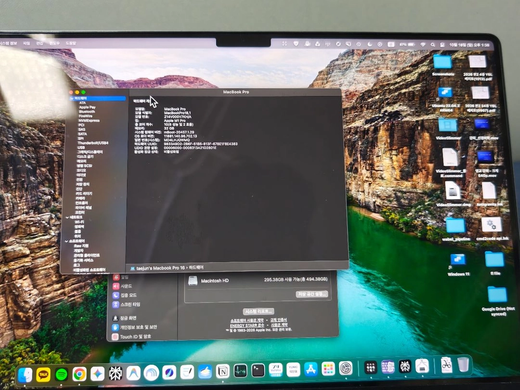Image resolution: width=520 pixels, height=390 pixels.
Task: Click the Macintosh HD drive icon
Action: pos(193,281)
